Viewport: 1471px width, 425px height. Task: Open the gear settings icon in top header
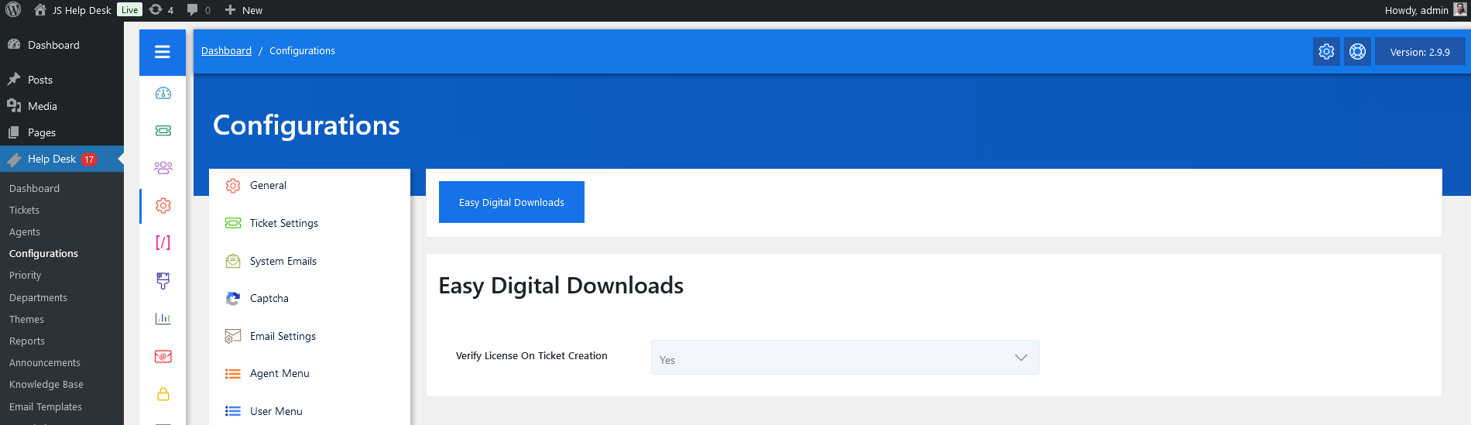(1326, 52)
